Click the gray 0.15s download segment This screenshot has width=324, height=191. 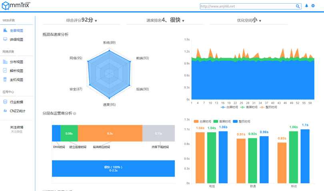tap(158, 133)
